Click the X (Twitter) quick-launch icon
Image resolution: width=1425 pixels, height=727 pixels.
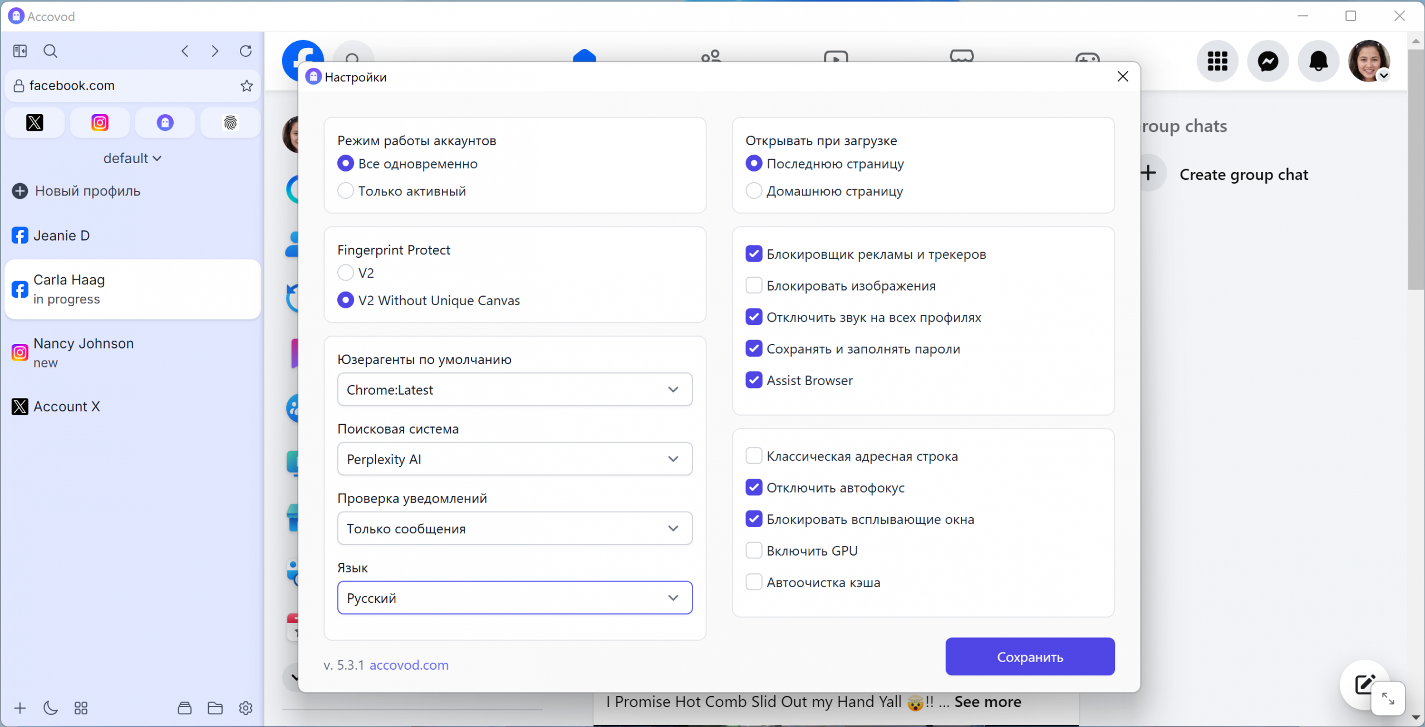click(35, 122)
